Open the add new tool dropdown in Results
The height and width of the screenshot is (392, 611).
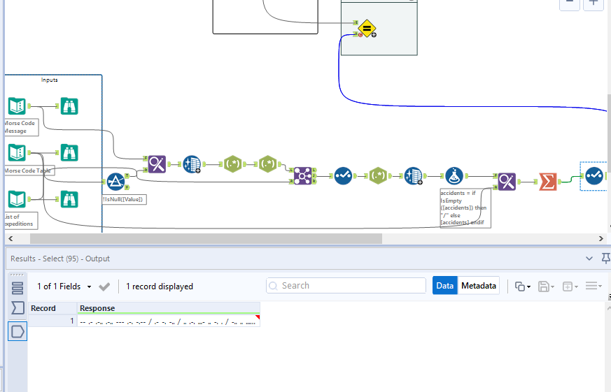570,286
